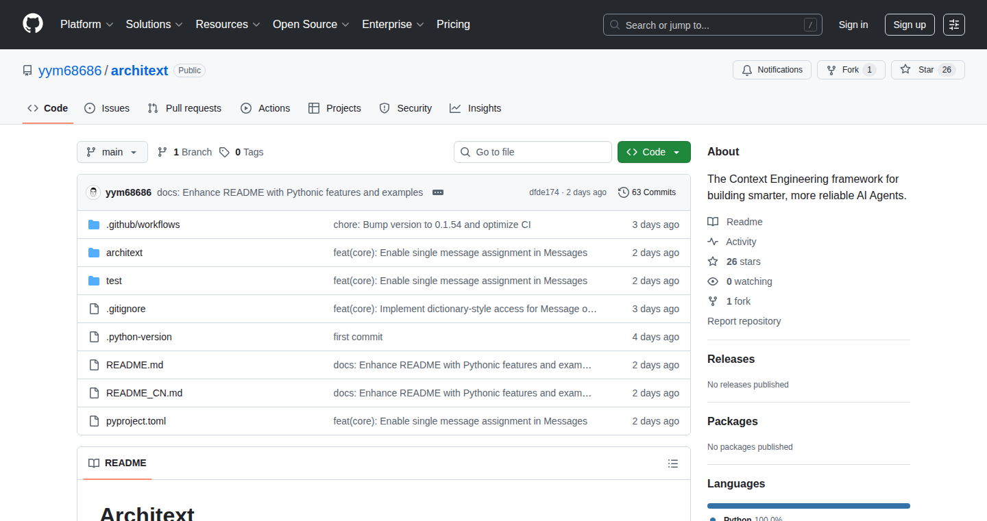The width and height of the screenshot is (987, 521).
Task: Click the eye icon beside 0 watching
Action: pos(713,281)
